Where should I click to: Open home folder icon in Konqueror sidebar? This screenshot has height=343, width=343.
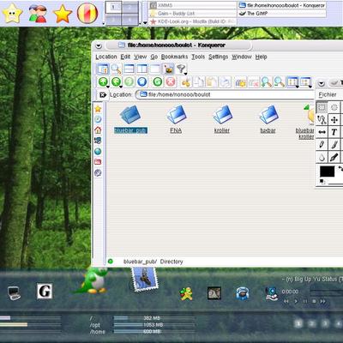click(x=98, y=130)
